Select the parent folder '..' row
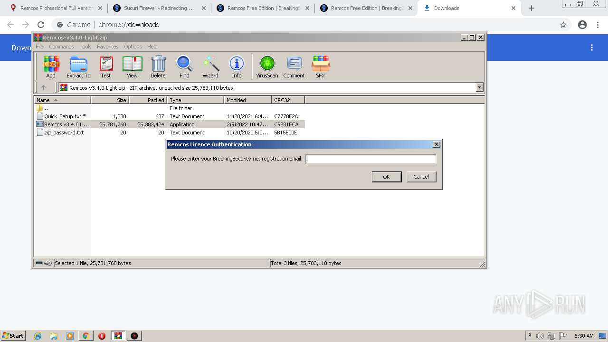Image resolution: width=608 pixels, height=342 pixels. (x=170, y=108)
